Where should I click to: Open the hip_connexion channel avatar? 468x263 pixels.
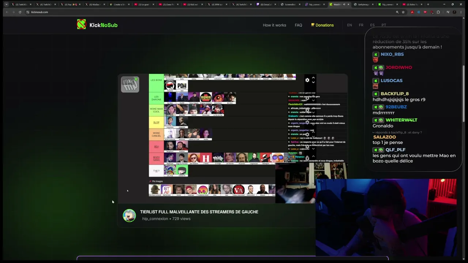129,216
